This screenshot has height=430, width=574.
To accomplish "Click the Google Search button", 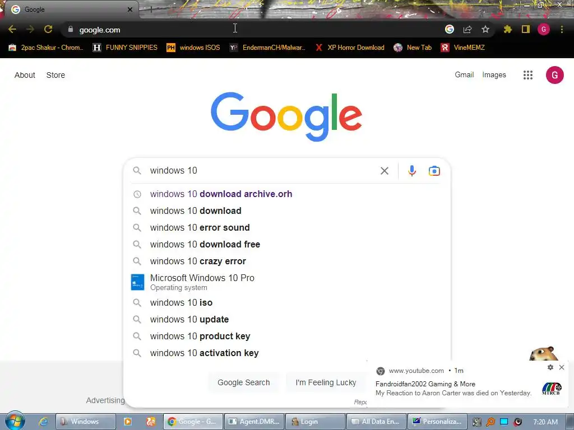I will coord(244,382).
